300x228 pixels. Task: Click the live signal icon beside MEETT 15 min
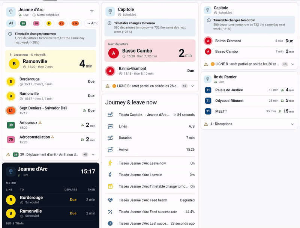[280, 111]
